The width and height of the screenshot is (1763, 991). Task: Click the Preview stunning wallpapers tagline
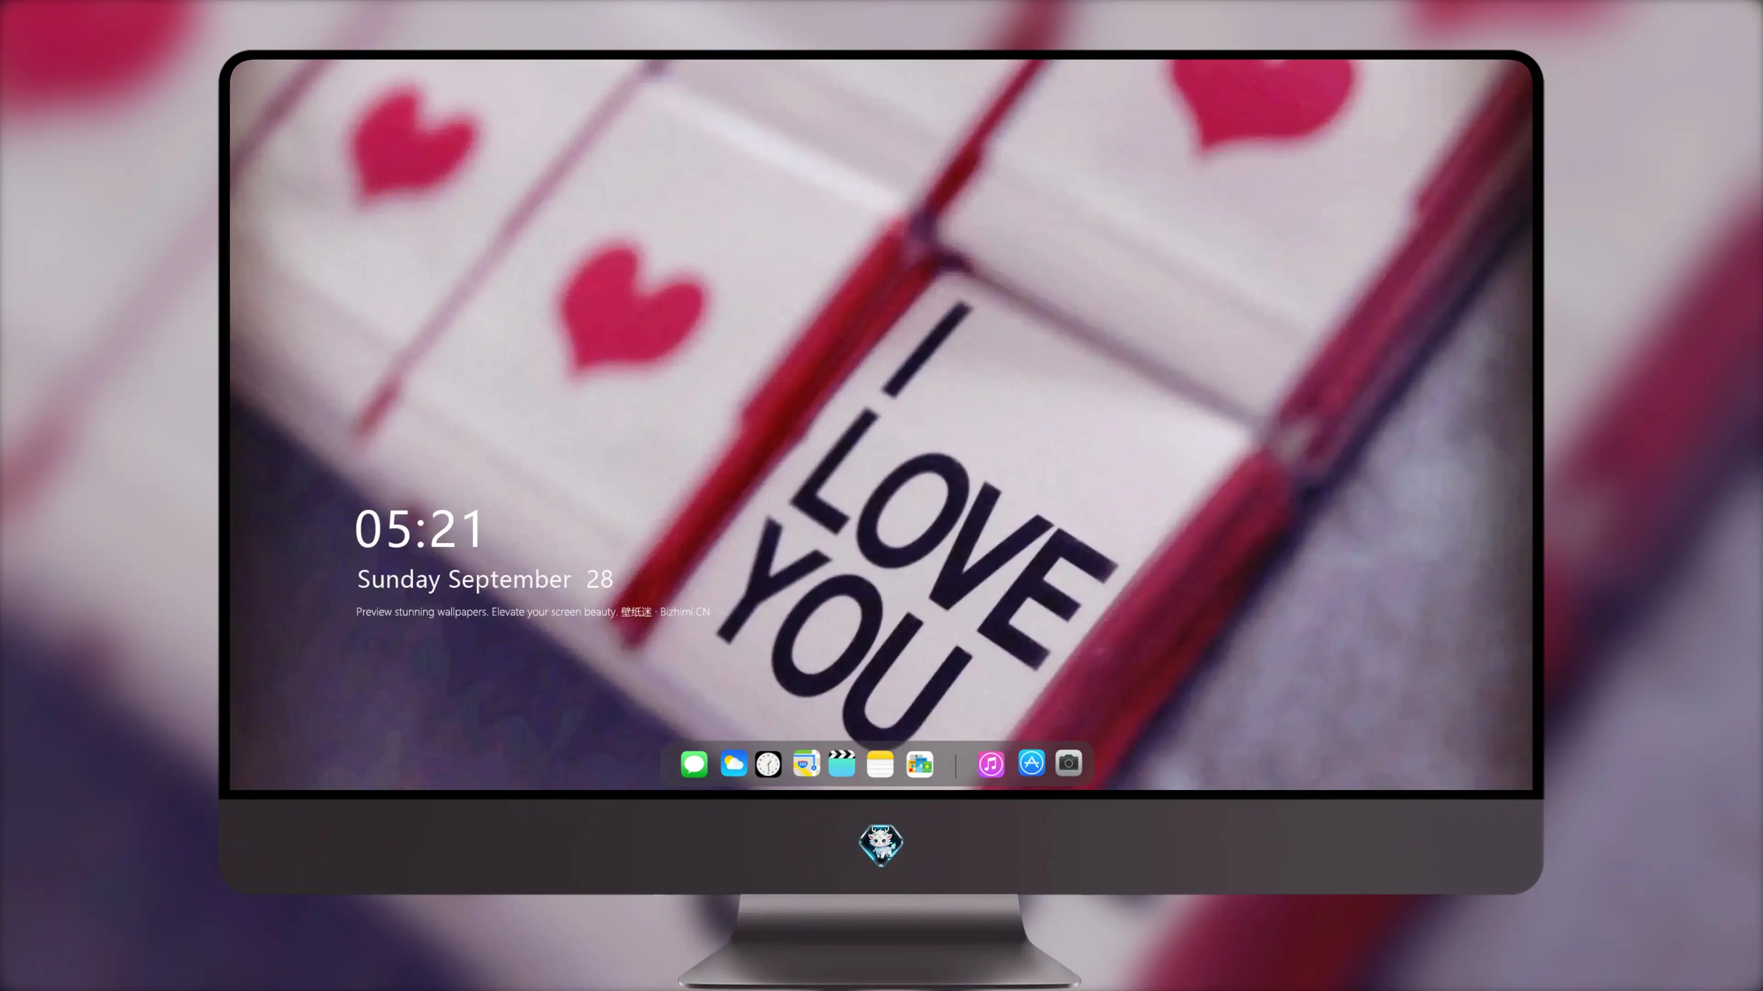487,612
